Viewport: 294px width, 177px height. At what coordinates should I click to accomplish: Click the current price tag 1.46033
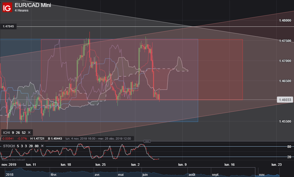(285, 100)
